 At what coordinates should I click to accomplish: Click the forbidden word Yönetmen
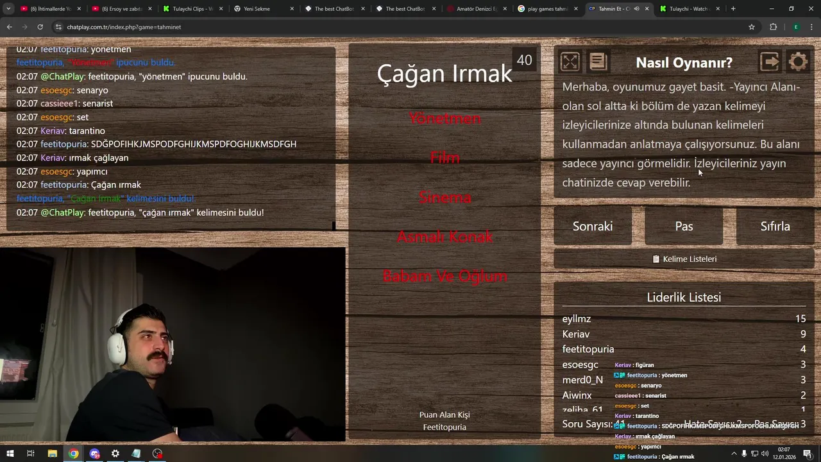pos(444,119)
